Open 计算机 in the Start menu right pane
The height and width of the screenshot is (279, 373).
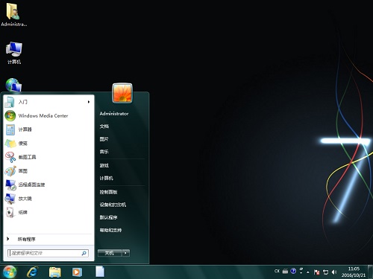point(107,178)
